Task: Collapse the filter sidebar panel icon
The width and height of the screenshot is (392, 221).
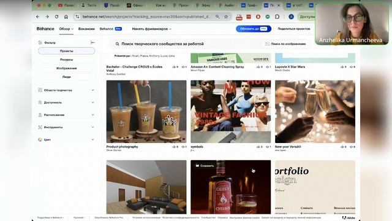Action: click(92, 42)
